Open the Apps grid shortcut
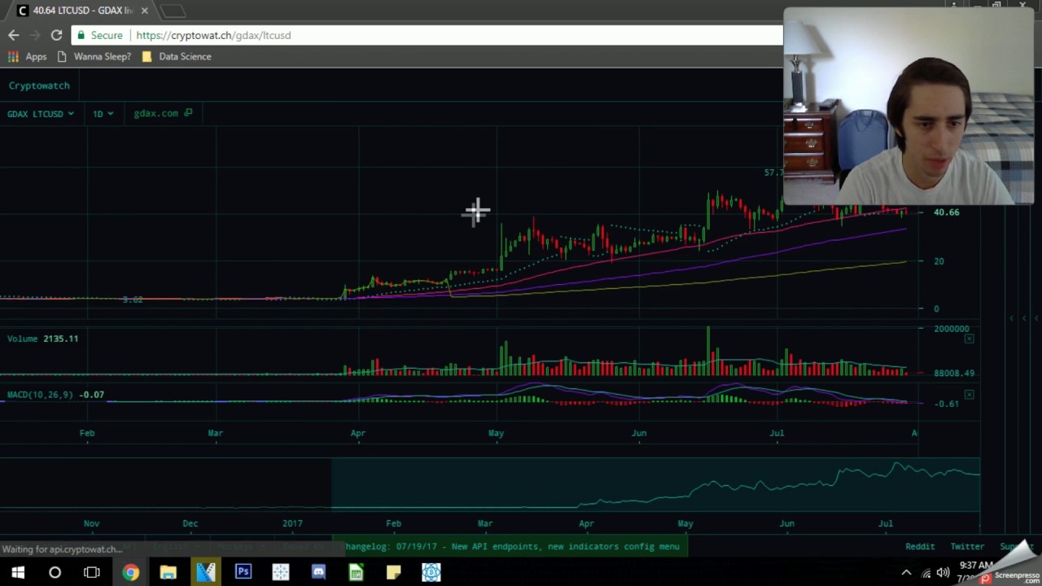1042x586 pixels. [28, 56]
